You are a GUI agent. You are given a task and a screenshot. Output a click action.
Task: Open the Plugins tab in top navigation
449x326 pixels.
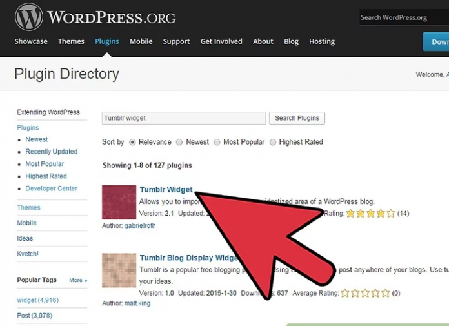[x=106, y=41]
